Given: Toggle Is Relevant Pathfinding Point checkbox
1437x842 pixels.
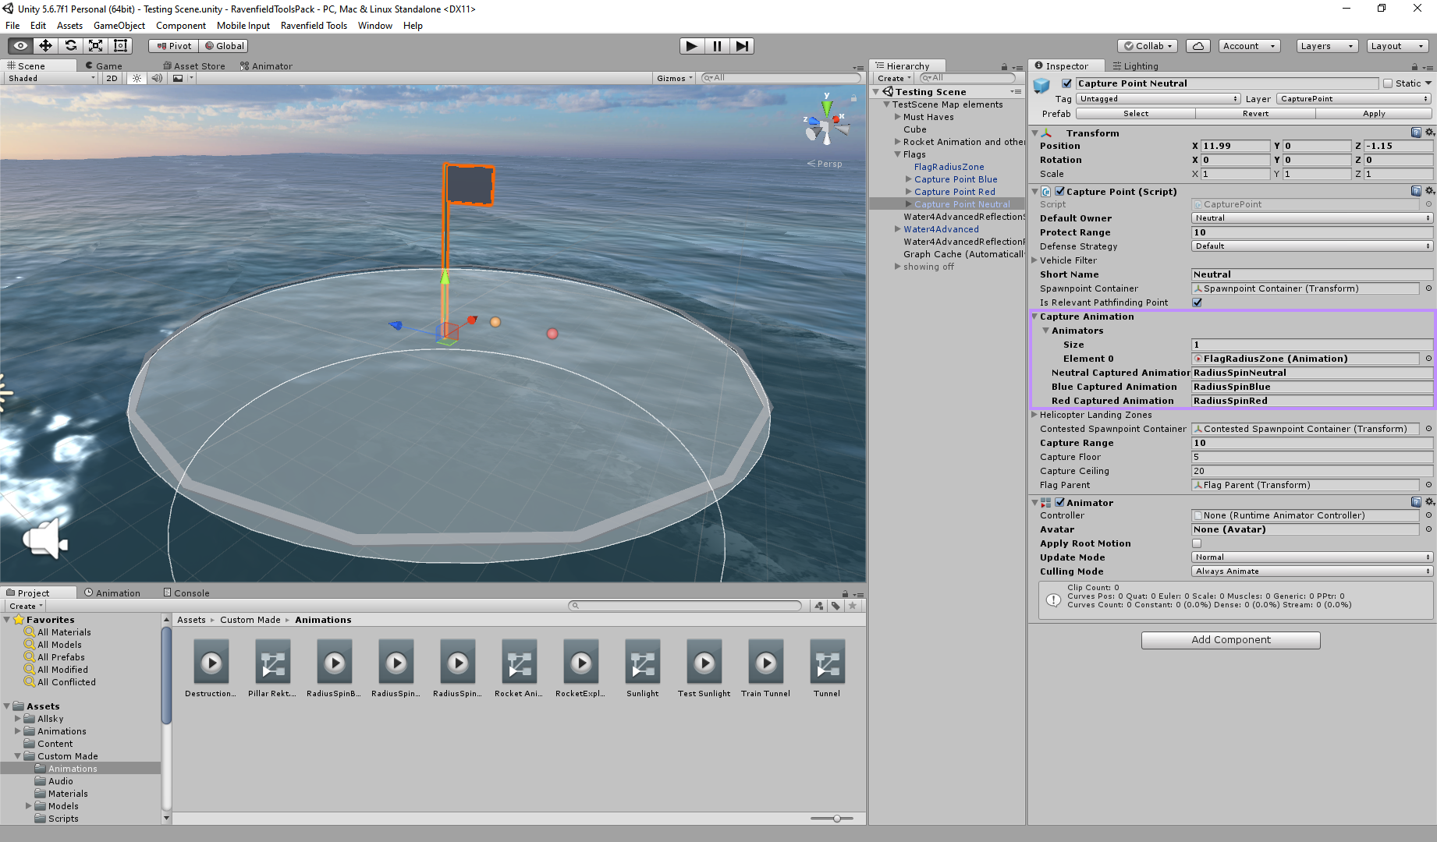Looking at the screenshot, I should 1197,302.
